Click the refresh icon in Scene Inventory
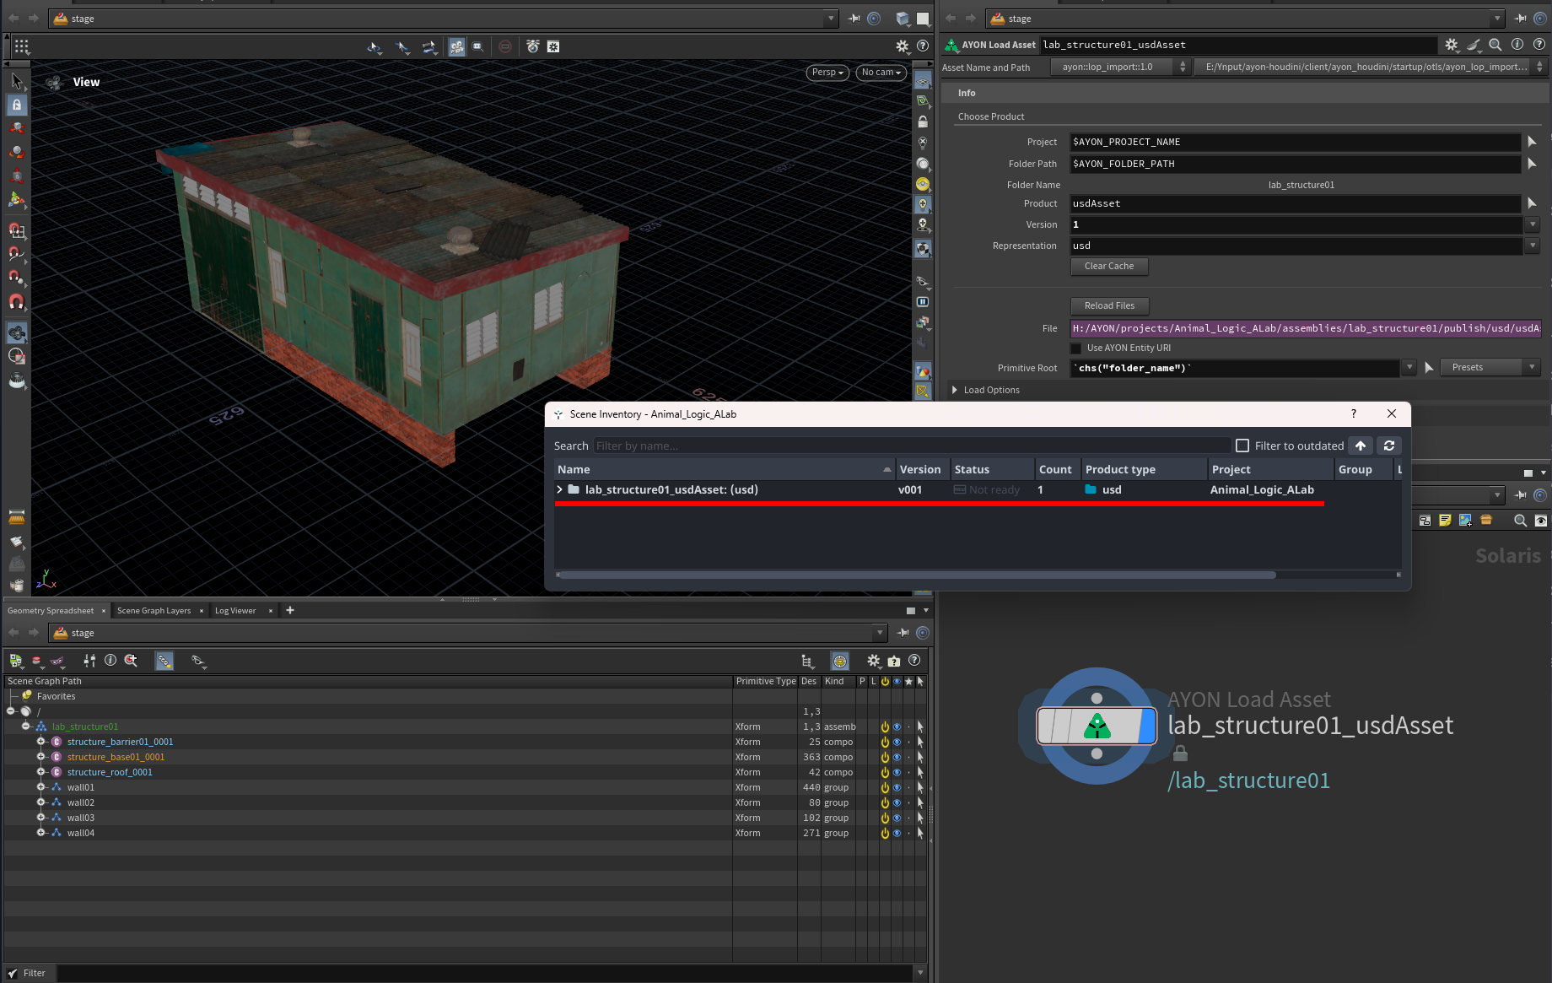 tap(1389, 446)
